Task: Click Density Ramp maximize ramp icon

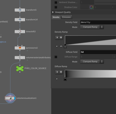Action: point(61,46)
